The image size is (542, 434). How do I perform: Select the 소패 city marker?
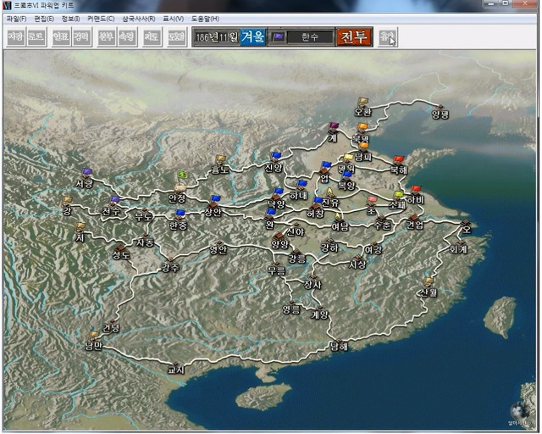tap(397, 200)
